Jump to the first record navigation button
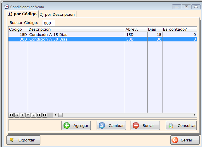 pyautogui.click(x=11, y=115)
